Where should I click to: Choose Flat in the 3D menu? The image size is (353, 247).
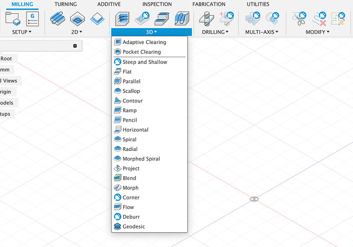[149, 72]
